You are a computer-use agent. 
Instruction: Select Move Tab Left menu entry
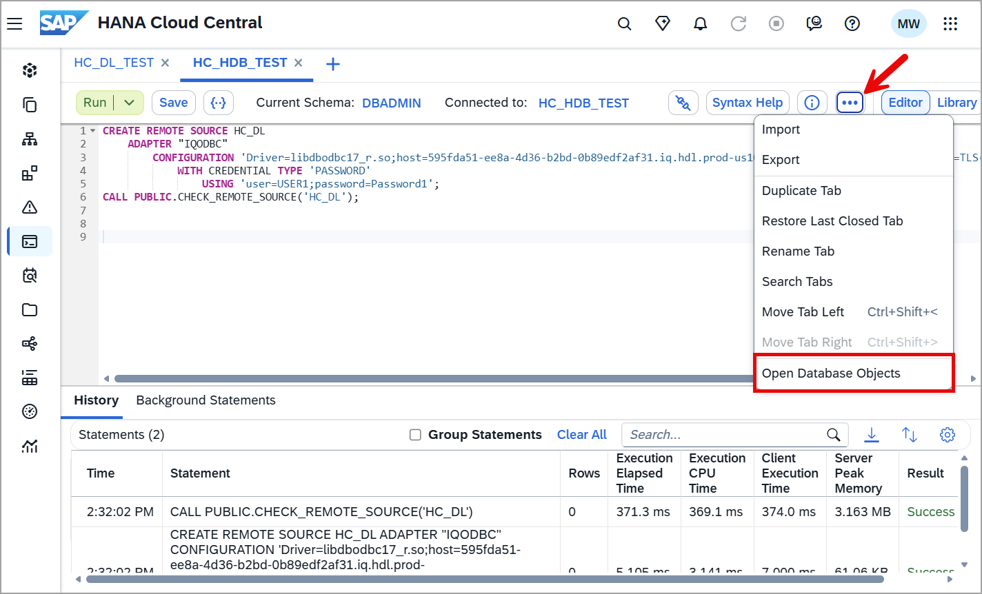[x=854, y=312]
